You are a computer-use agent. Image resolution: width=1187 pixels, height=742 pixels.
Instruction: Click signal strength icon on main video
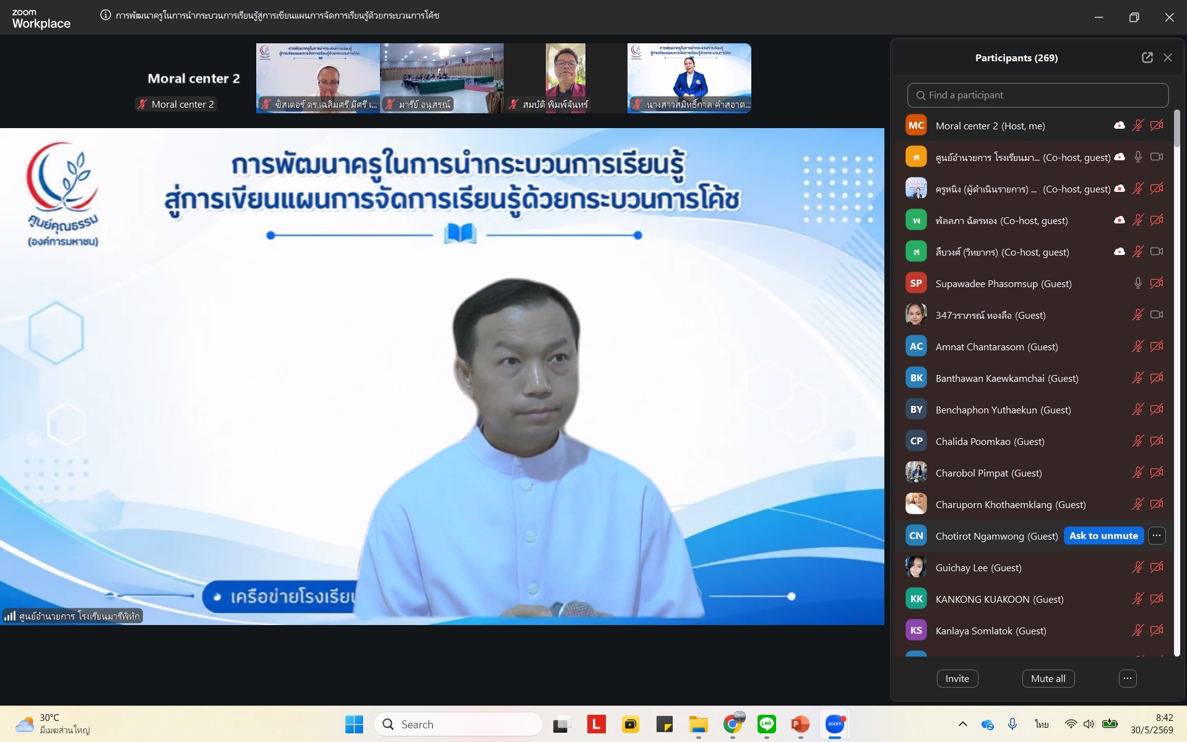point(10,616)
